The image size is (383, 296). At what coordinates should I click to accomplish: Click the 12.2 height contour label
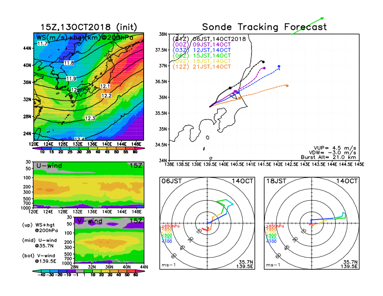click(106, 95)
